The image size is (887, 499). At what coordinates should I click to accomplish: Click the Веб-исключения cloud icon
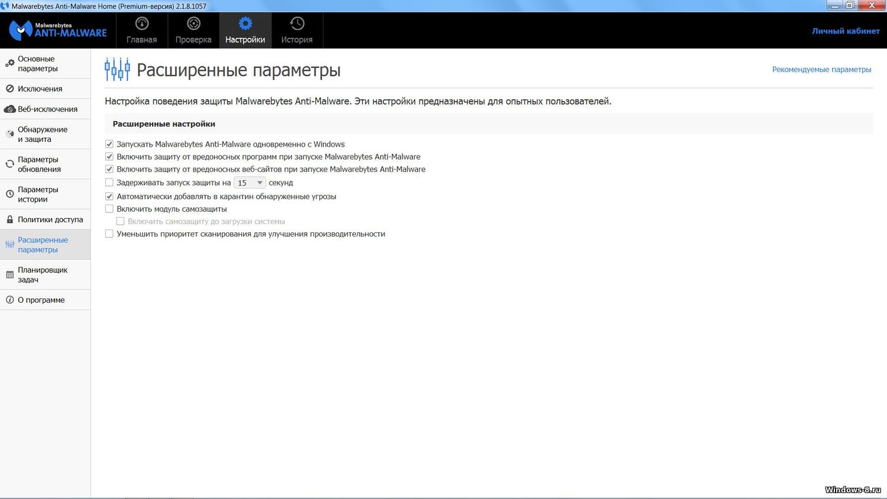tap(9, 109)
